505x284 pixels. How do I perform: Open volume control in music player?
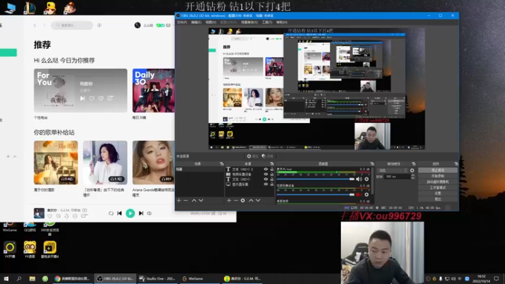tap(150, 213)
